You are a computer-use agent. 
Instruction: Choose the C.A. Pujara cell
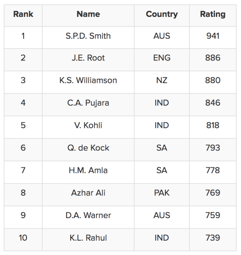pyautogui.click(x=88, y=103)
